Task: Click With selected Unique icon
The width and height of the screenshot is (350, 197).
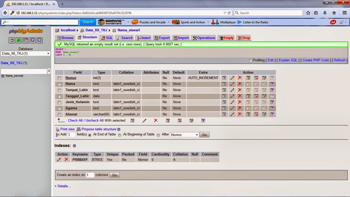Action: [x=180, y=121]
